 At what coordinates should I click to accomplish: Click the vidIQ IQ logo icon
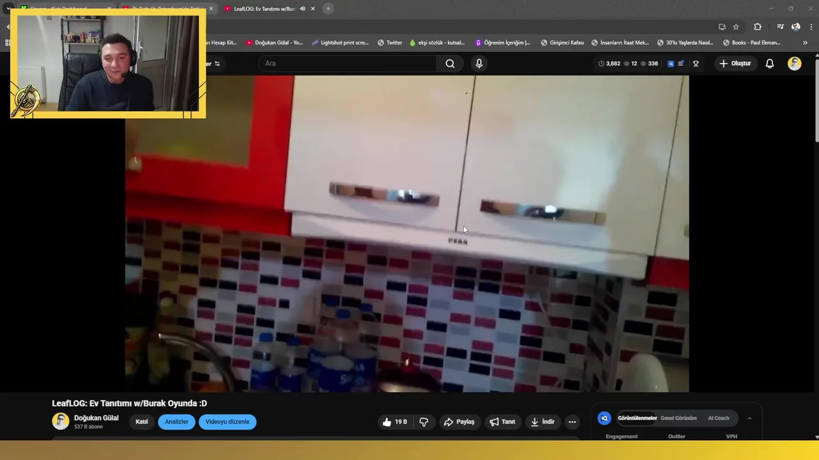604,418
